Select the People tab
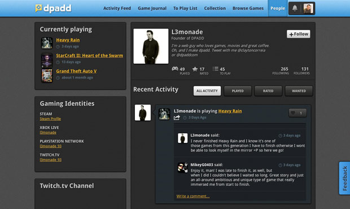This screenshot has height=209, width=350. click(278, 8)
